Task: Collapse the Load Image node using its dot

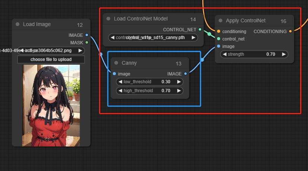Action: click(18, 25)
